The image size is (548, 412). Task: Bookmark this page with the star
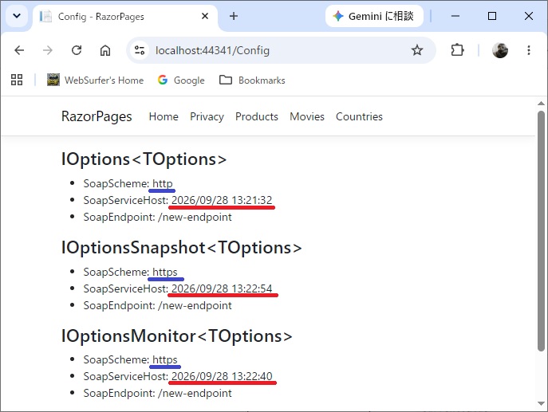417,50
